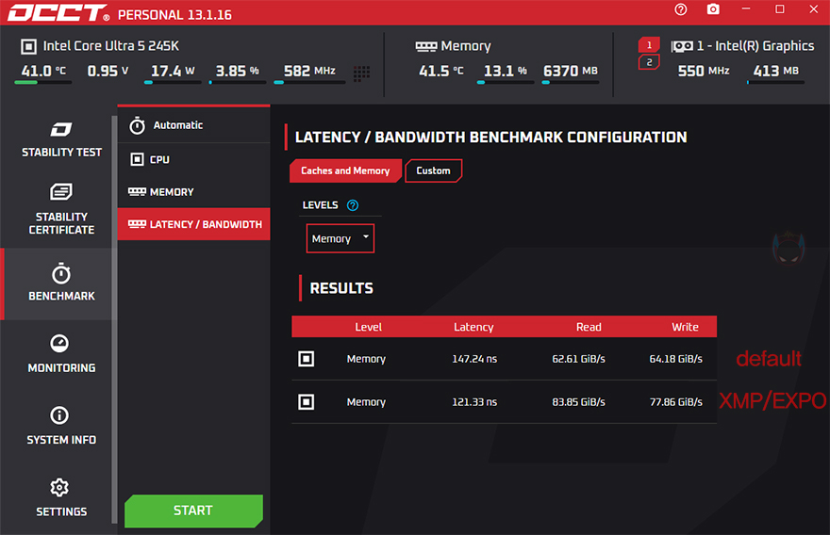The width and height of the screenshot is (830, 535).
Task: Choose the Memory benchmark
Action: pos(193,192)
